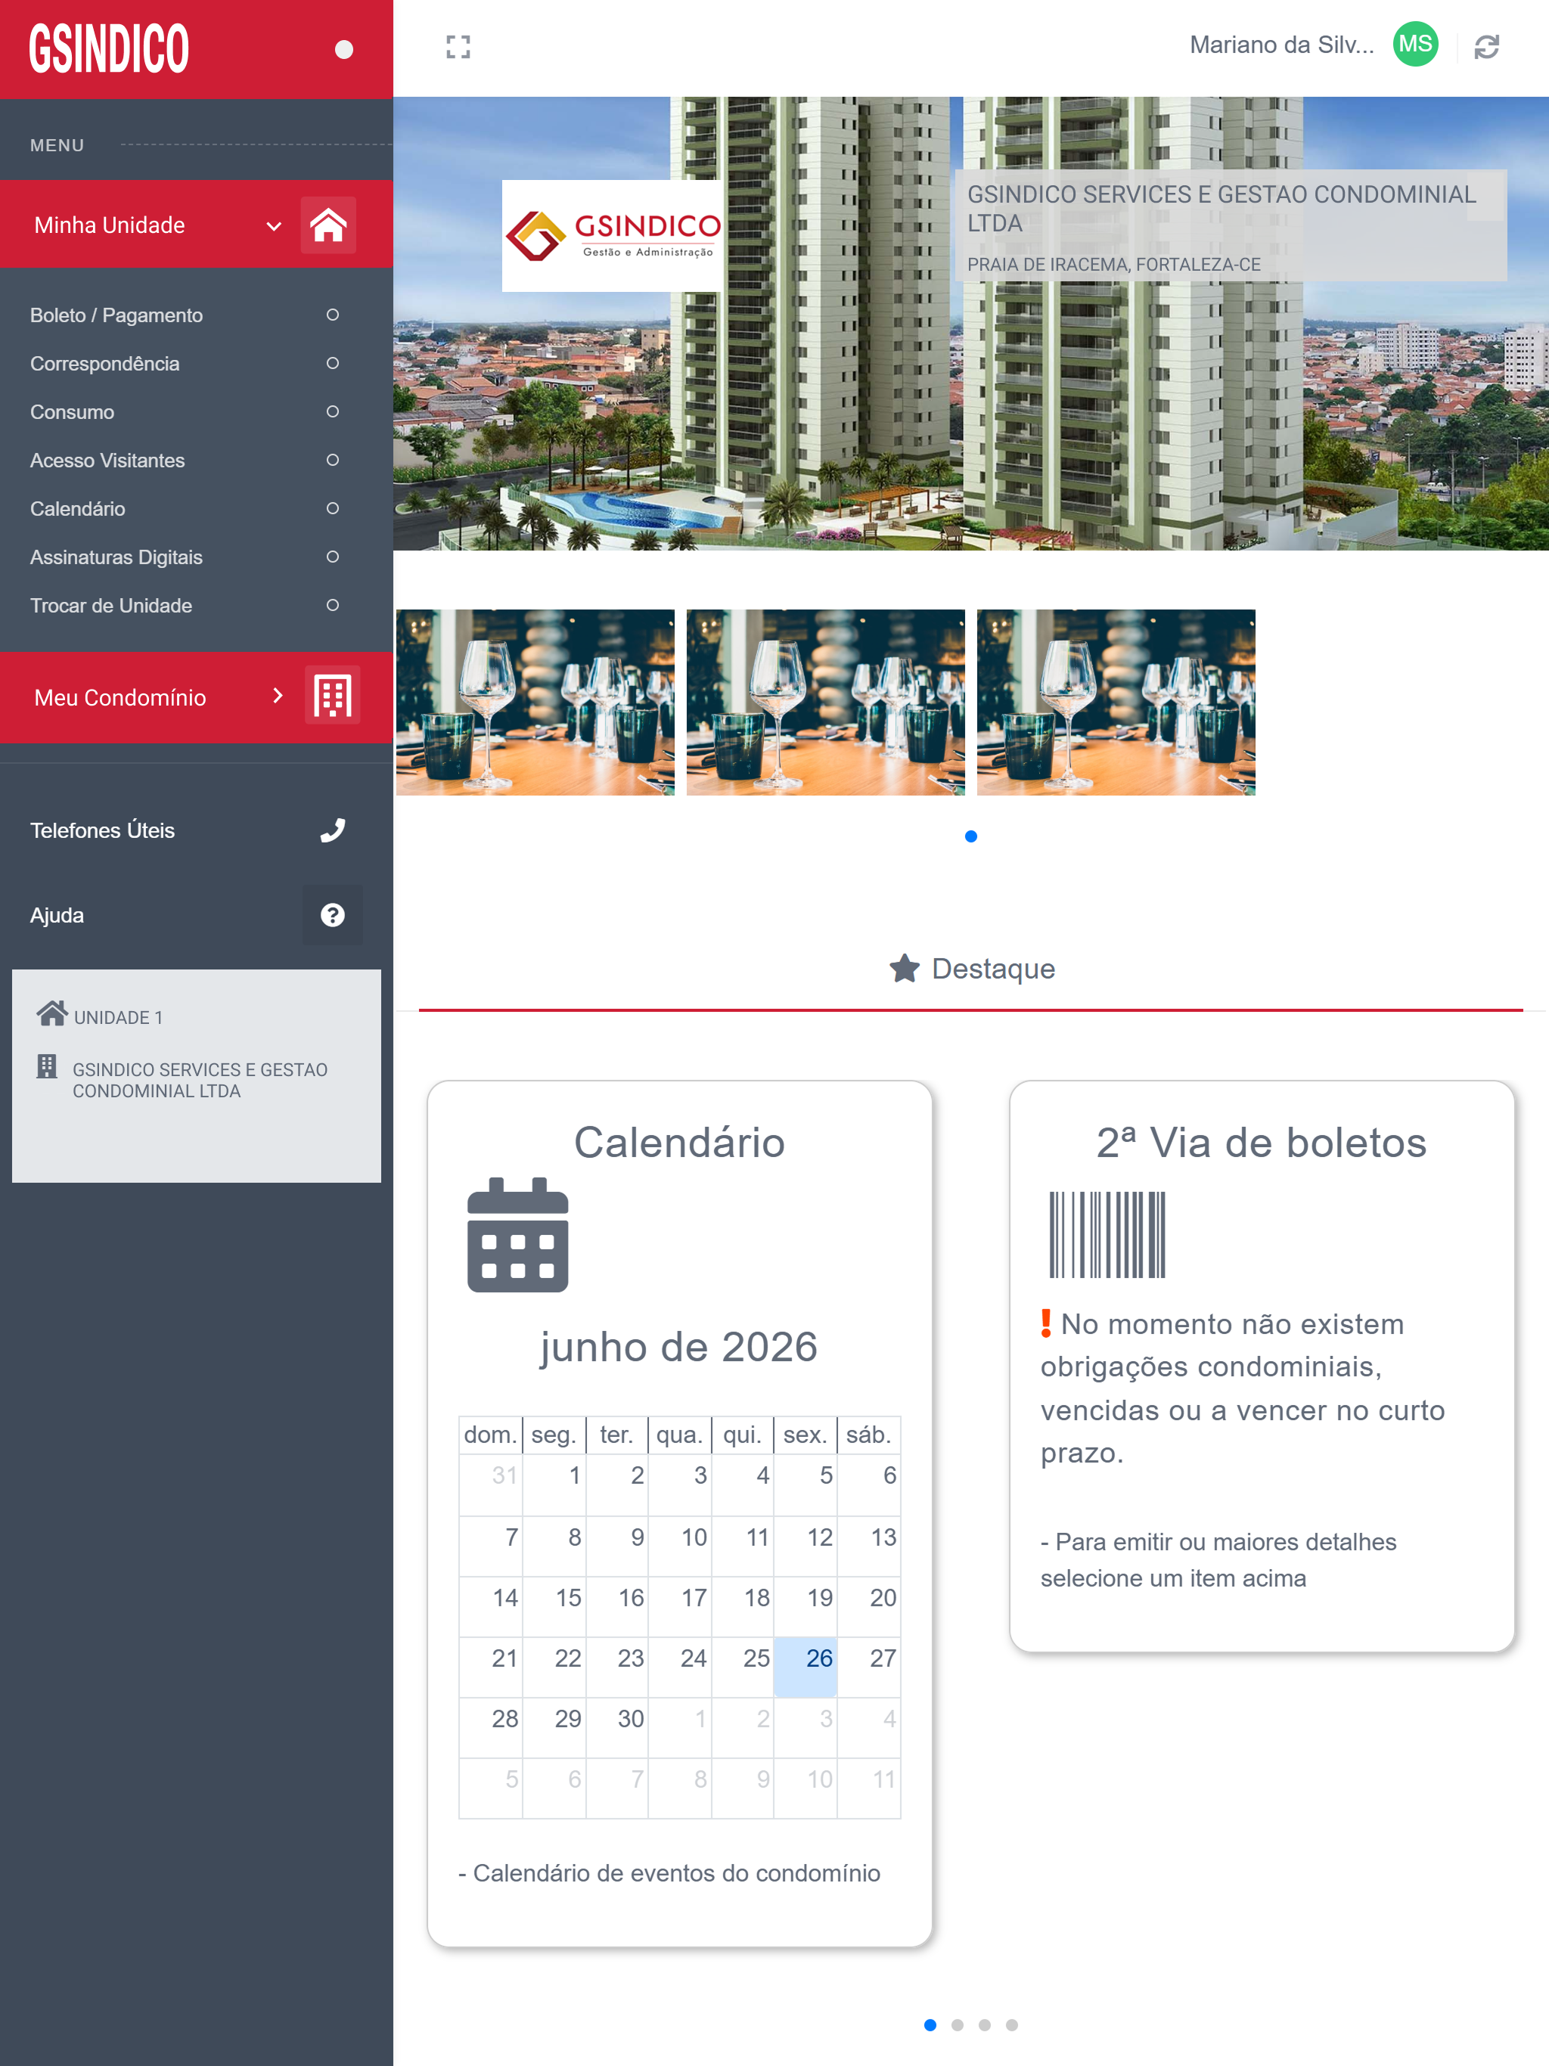This screenshot has height=2066, width=1549.
Task: Open Acesso Visitantes menu item
Action: coord(107,461)
